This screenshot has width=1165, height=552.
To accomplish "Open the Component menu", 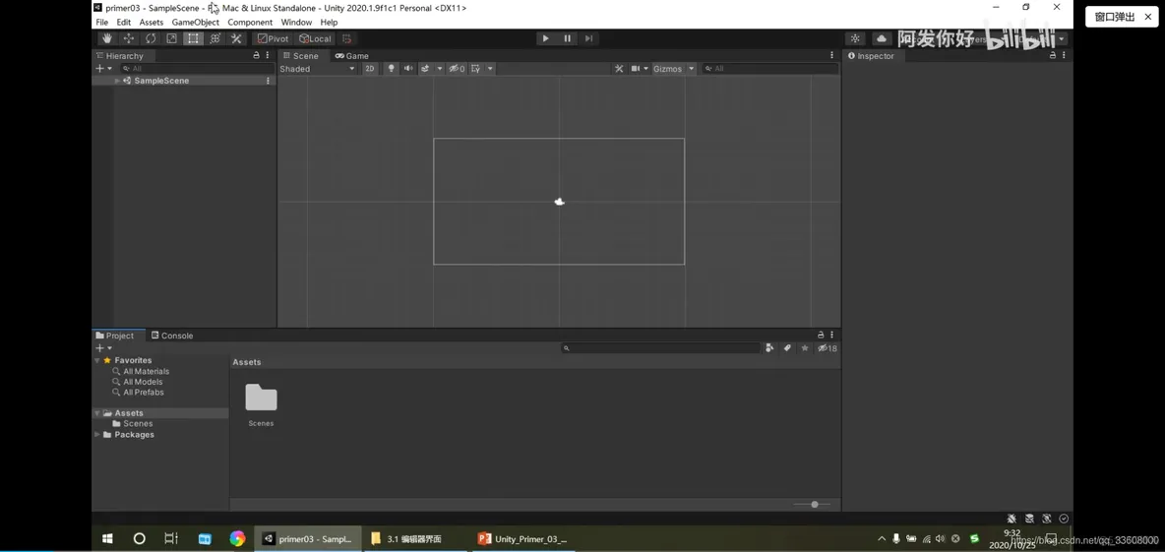I will coord(250,23).
